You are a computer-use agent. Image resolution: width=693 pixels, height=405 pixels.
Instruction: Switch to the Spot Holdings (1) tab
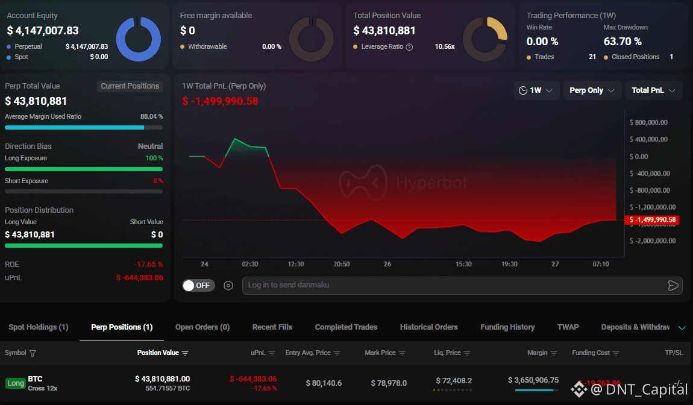[39, 327]
